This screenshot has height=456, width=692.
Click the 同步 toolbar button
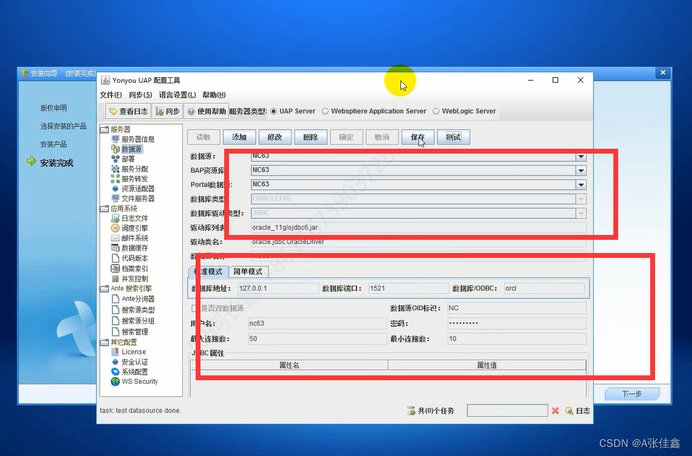167,111
